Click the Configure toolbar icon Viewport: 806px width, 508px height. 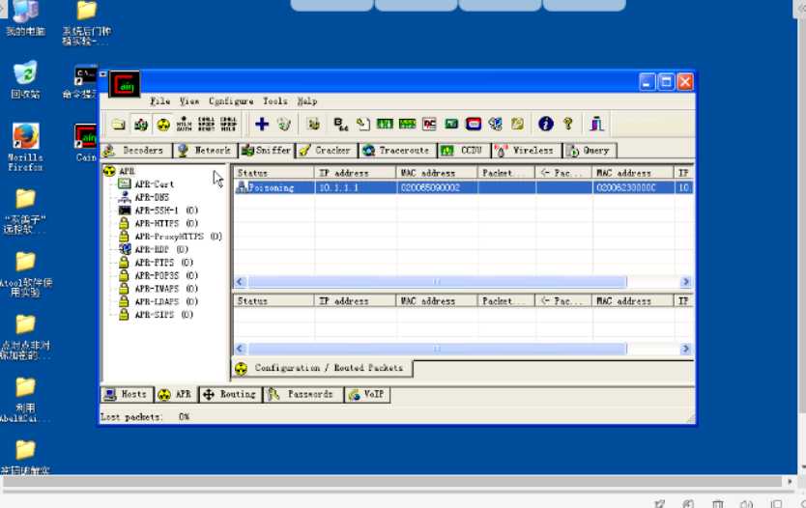click(x=313, y=124)
